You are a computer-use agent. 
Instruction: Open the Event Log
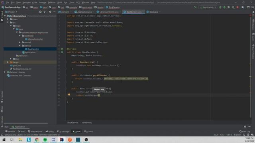(x=245, y=131)
